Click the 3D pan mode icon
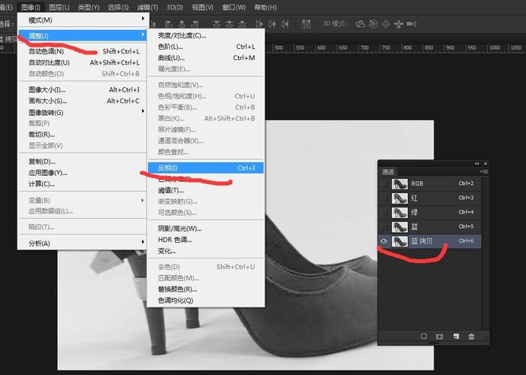The width and height of the screenshot is (526, 375). 385,24
